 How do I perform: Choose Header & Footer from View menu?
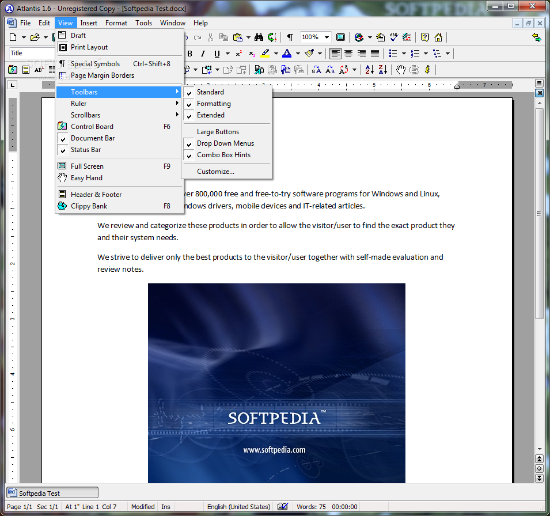pos(119,194)
